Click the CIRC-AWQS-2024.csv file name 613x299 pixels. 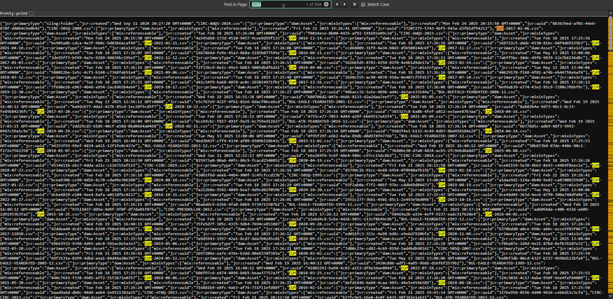(219, 23)
